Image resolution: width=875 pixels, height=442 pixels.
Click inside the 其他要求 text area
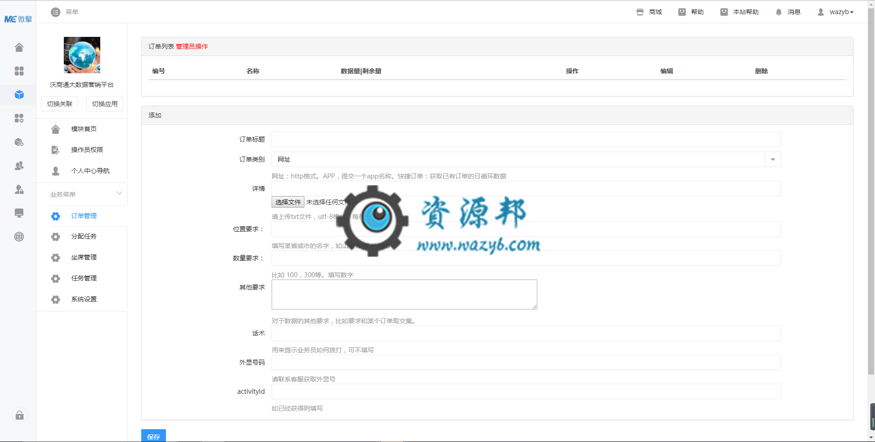(404, 295)
